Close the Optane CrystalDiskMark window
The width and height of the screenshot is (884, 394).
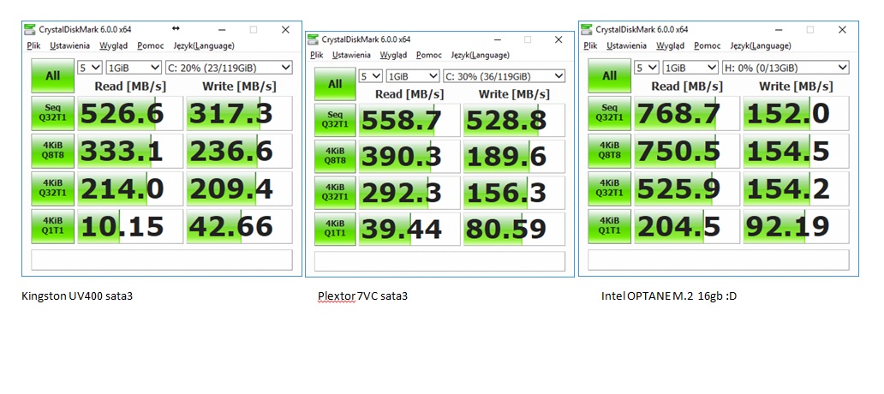pyautogui.click(x=843, y=29)
